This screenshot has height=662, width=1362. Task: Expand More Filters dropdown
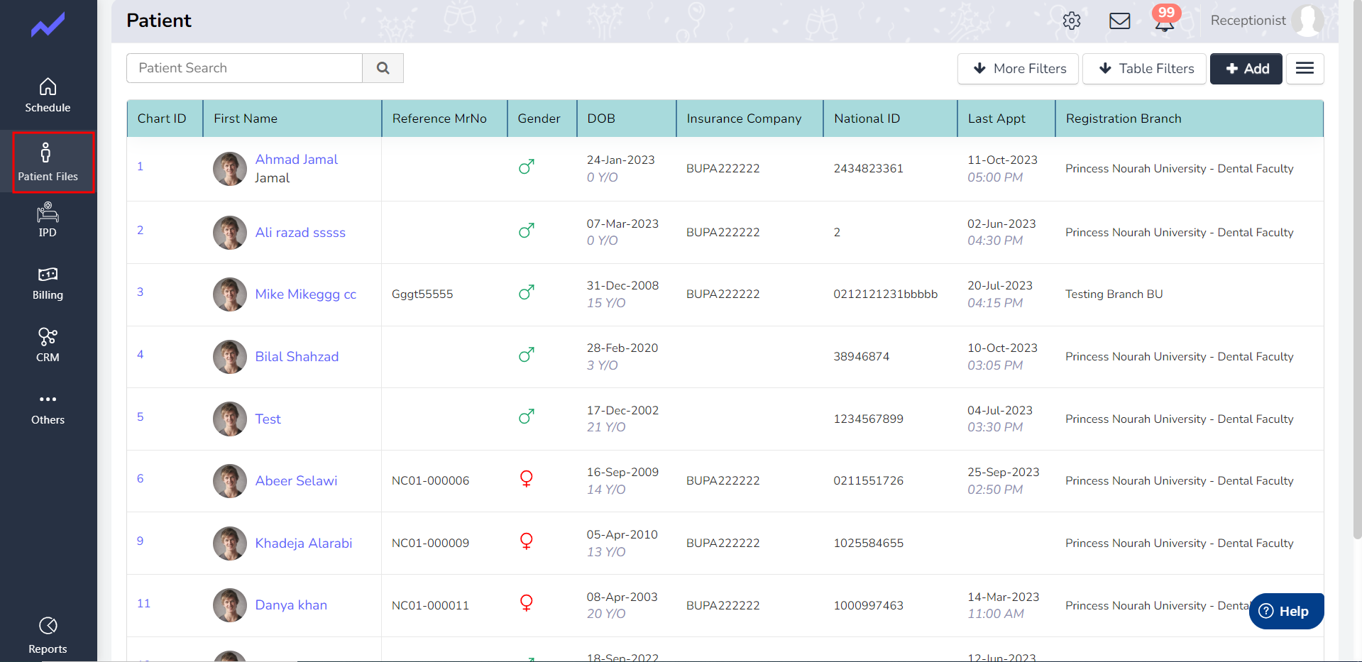tap(1018, 69)
